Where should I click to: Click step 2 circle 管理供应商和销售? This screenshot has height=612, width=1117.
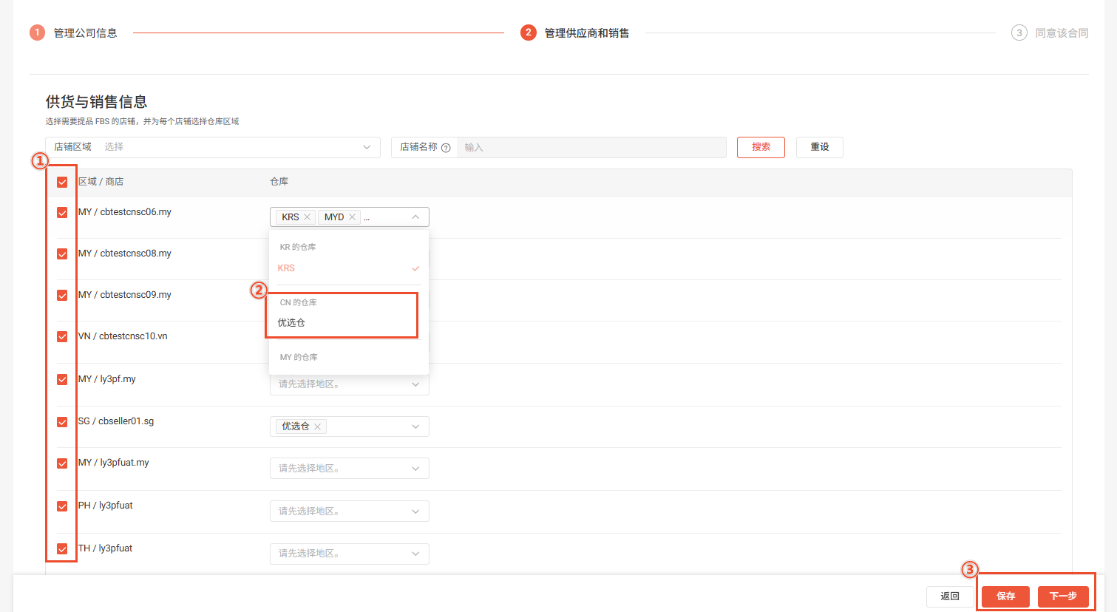[528, 33]
